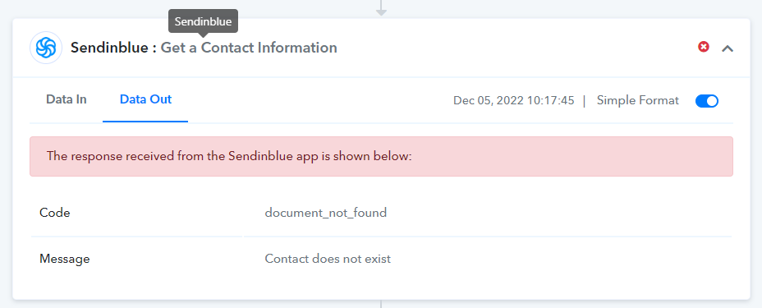Click the pink response notice banner
The height and width of the screenshot is (308, 762).
point(381,156)
